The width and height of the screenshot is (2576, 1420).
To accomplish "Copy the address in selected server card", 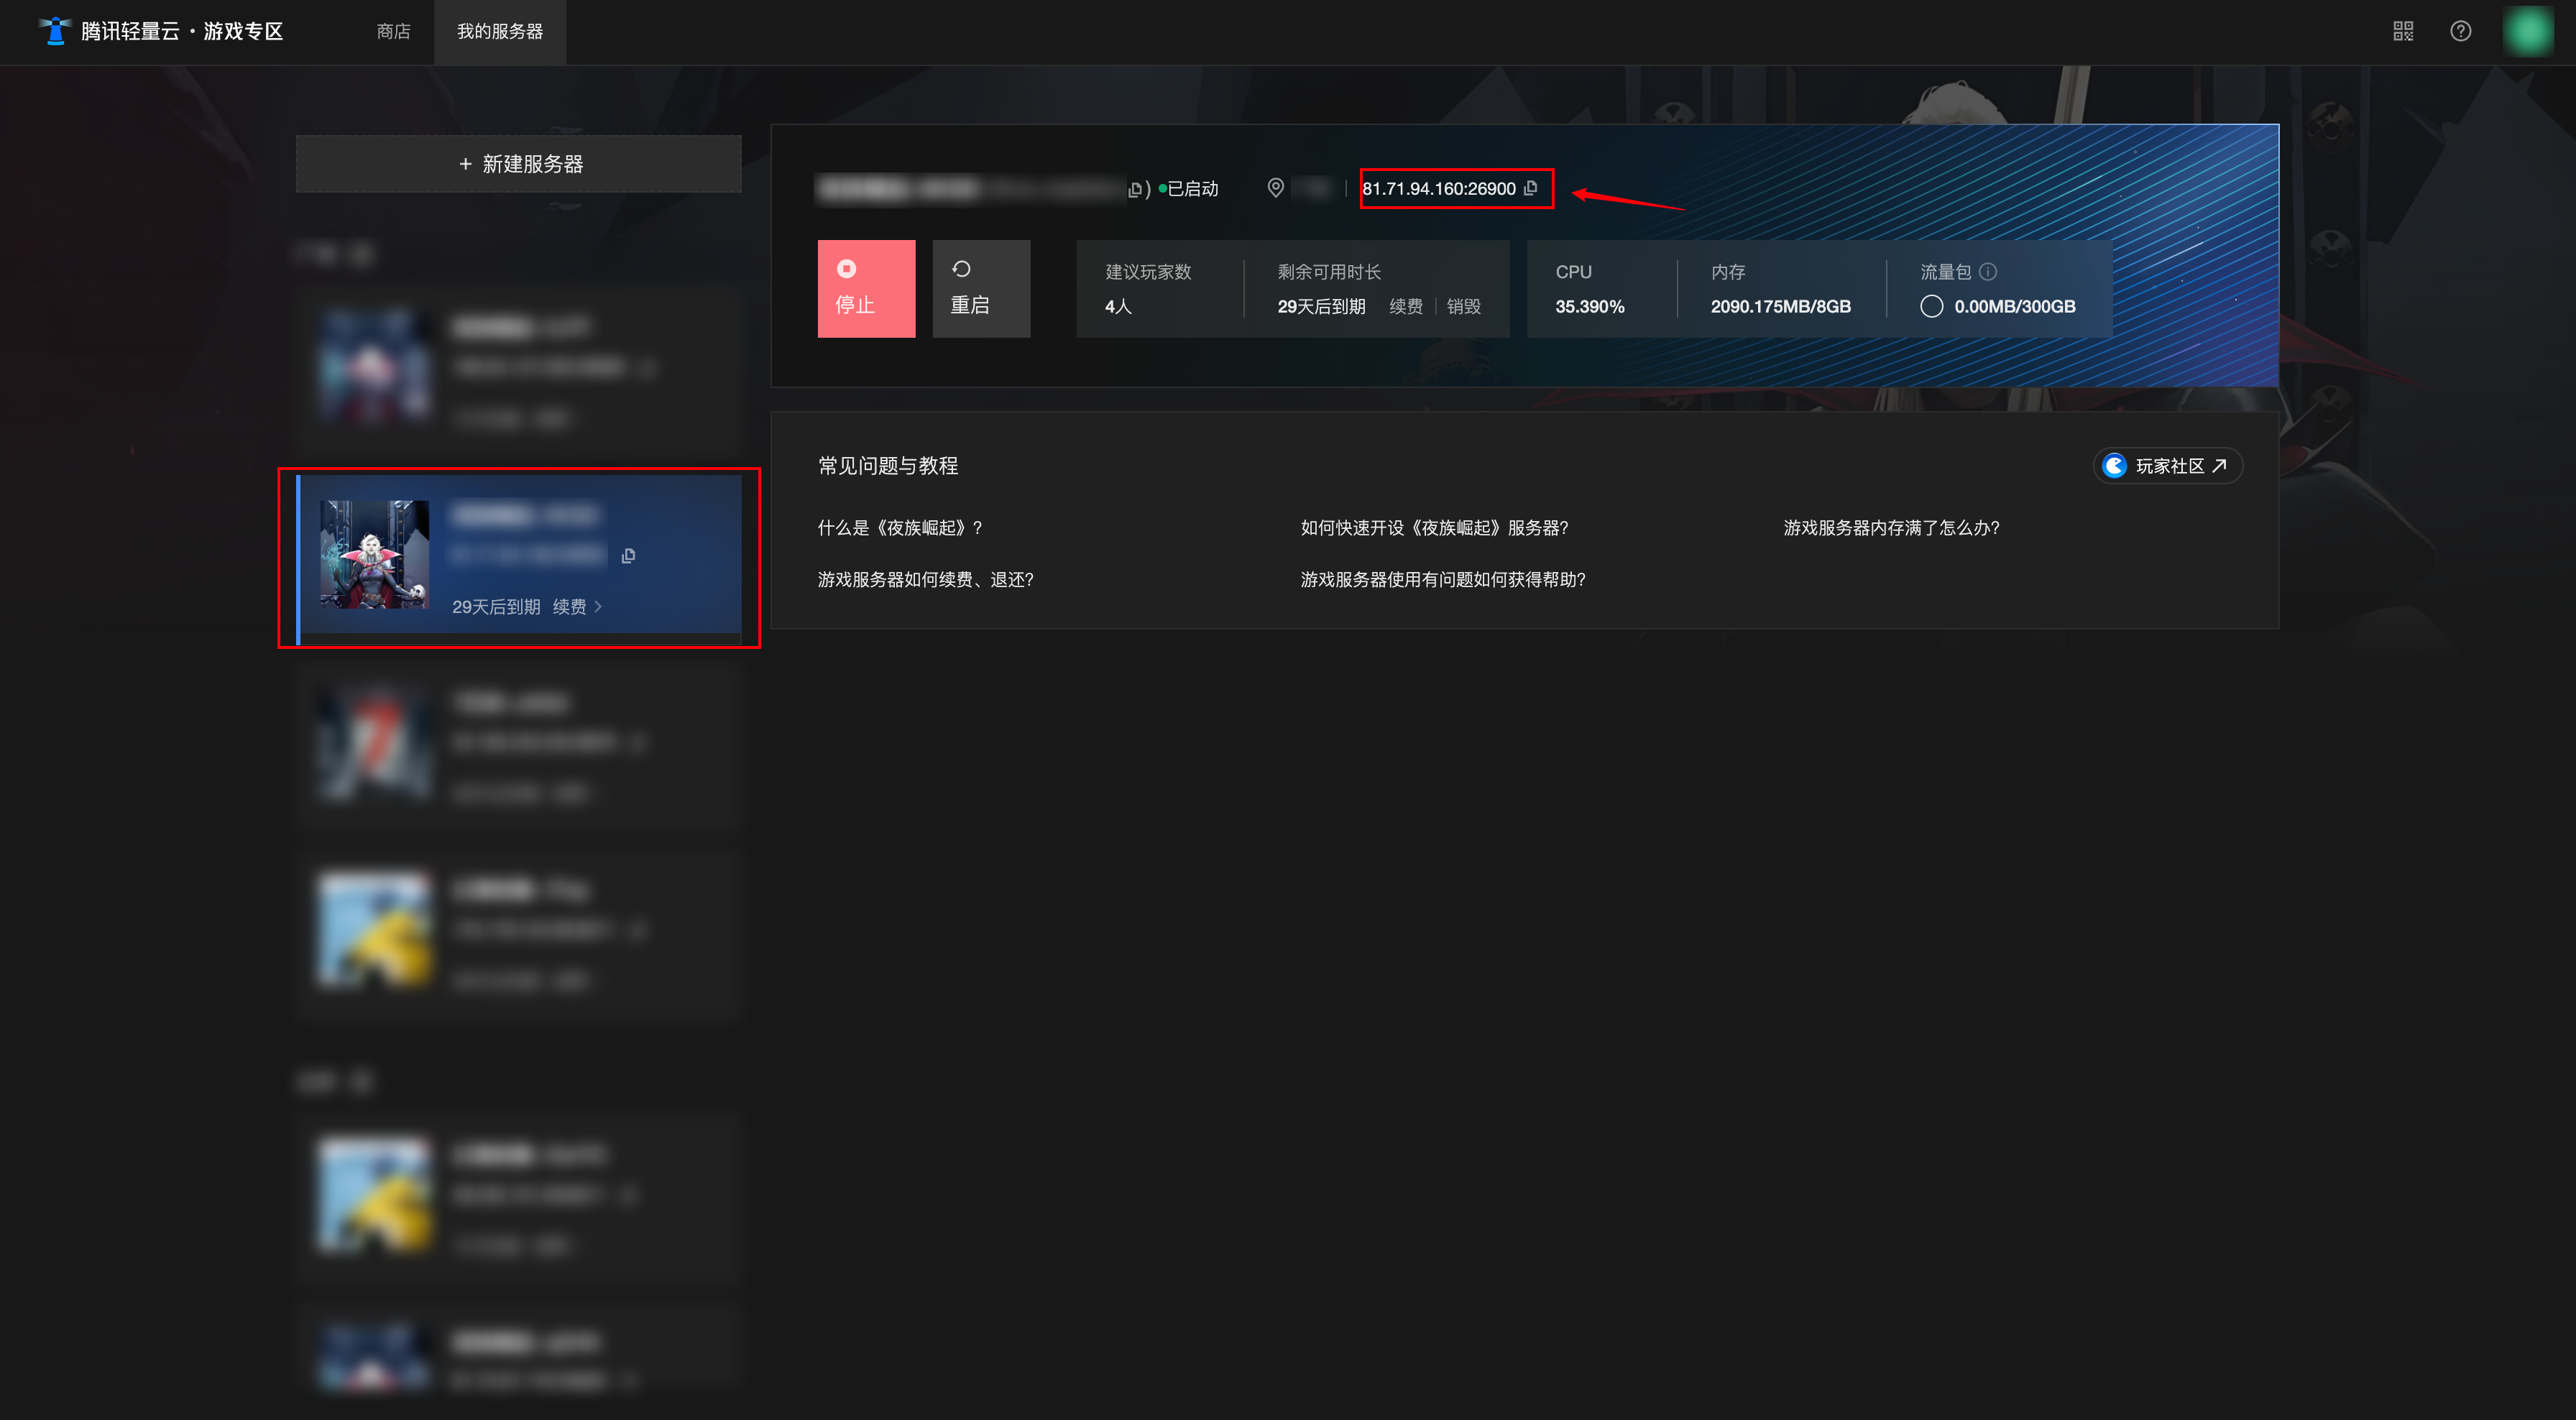I will click(628, 555).
